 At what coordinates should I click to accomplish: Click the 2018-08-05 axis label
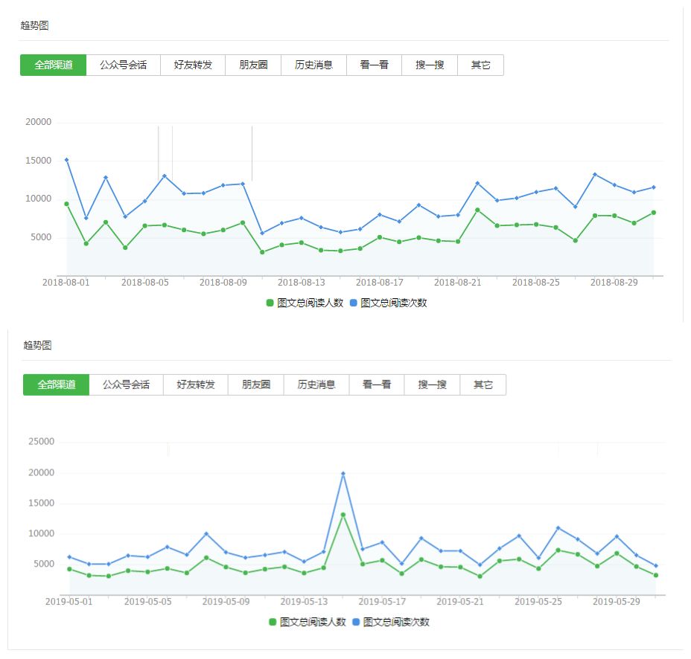(145, 283)
